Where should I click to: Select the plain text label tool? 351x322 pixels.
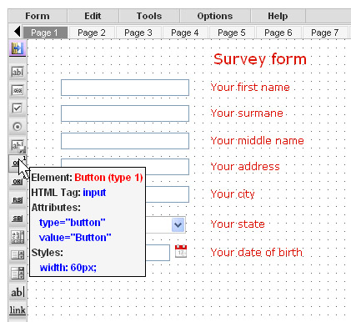[x=18, y=292]
